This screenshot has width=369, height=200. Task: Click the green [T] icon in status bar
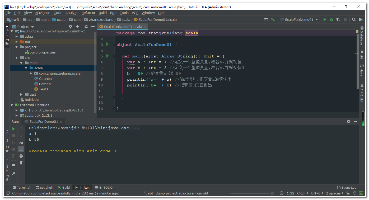pyautogui.click(x=361, y=193)
